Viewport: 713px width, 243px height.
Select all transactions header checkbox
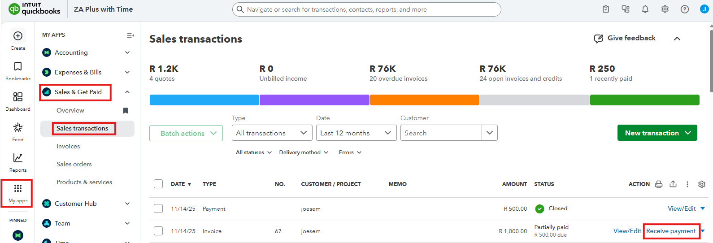158,184
